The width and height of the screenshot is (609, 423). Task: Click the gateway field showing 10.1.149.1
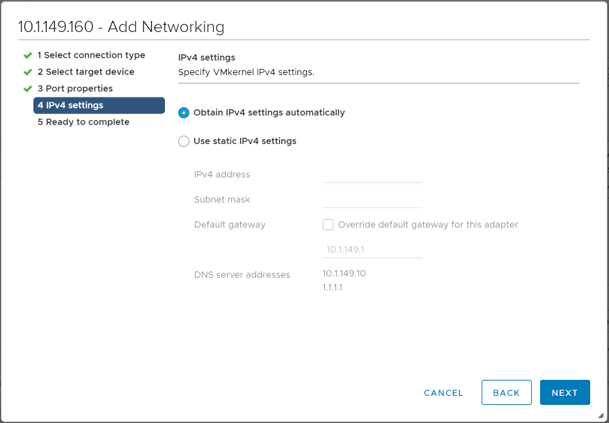[x=372, y=249]
